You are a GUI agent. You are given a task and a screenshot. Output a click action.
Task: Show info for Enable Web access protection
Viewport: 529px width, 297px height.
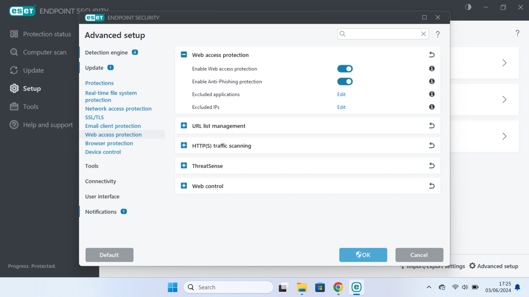tap(432, 68)
